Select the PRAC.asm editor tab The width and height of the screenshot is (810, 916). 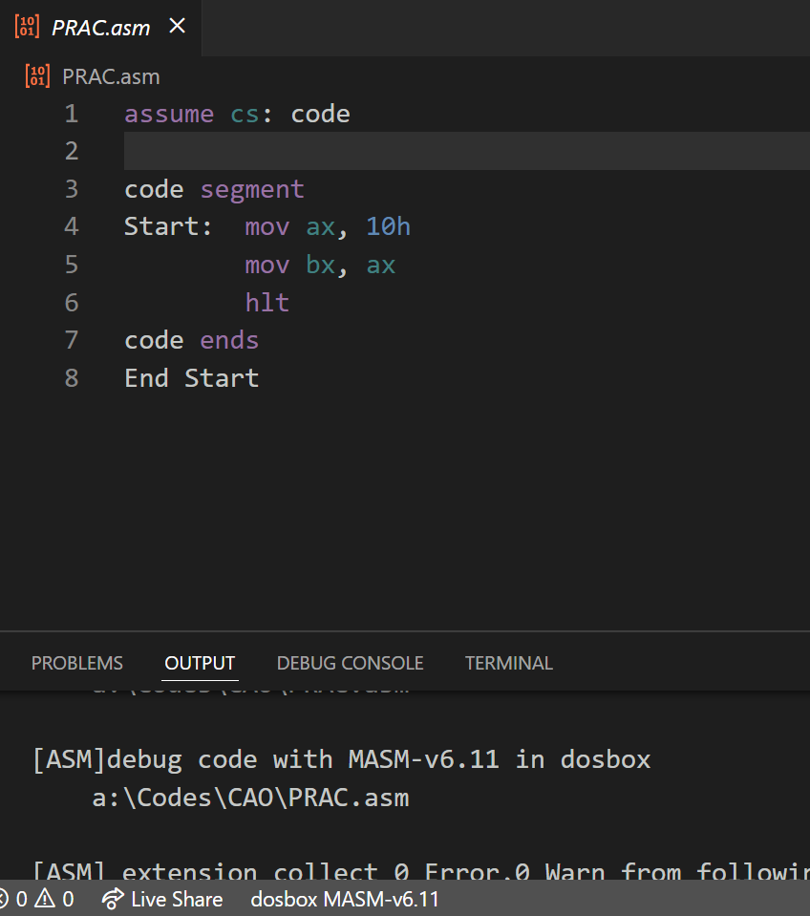pyautogui.click(x=100, y=28)
